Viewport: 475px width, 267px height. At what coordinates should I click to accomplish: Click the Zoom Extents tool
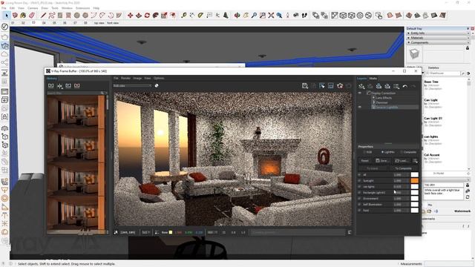click(271, 15)
